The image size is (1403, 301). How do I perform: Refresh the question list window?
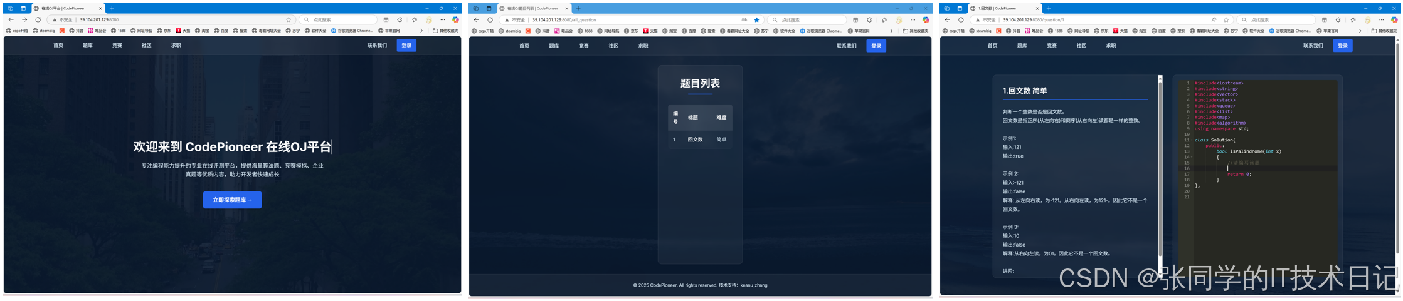click(x=490, y=19)
